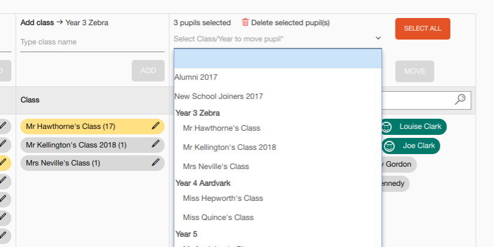Image resolution: width=494 pixels, height=247 pixels.
Task: Select the Mrs Neville's Class (1) row
Action: coord(92,163)
